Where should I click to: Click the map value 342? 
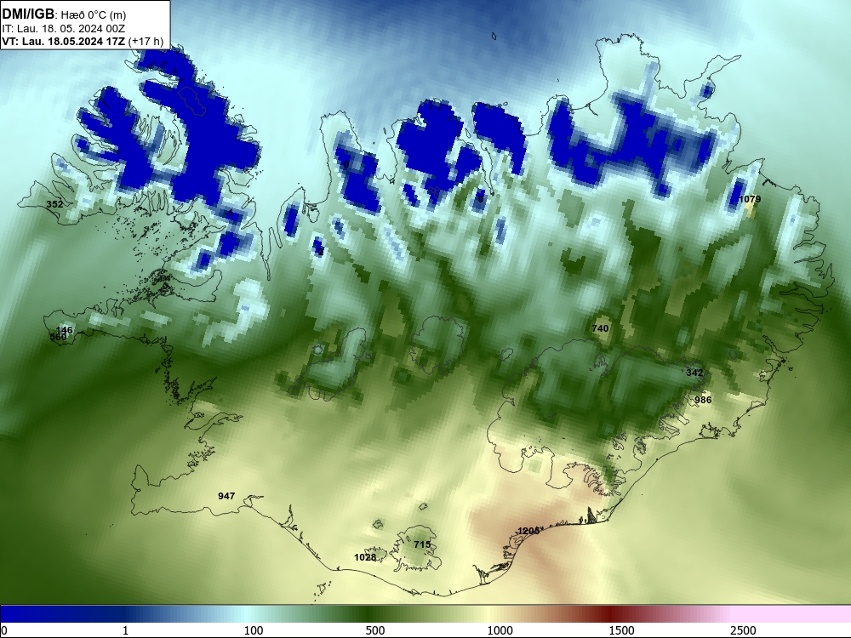(694, 373)
